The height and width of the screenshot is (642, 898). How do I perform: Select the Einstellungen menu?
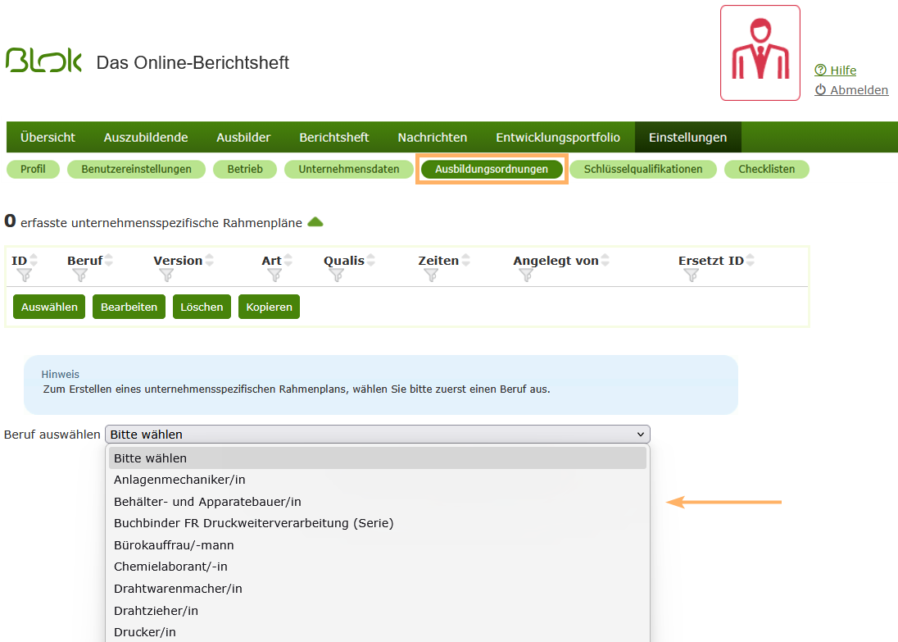(x=687, y=138)
